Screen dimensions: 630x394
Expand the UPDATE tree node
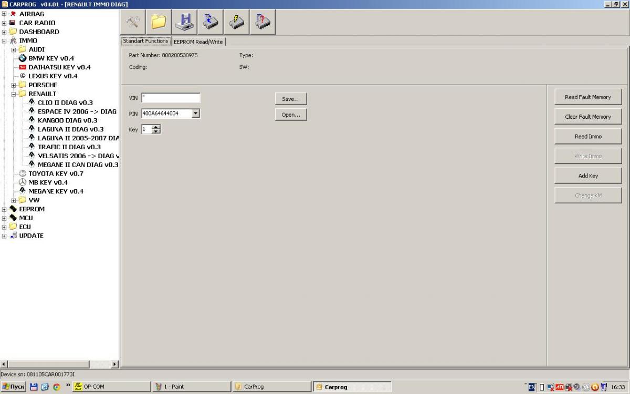[4, 236]
